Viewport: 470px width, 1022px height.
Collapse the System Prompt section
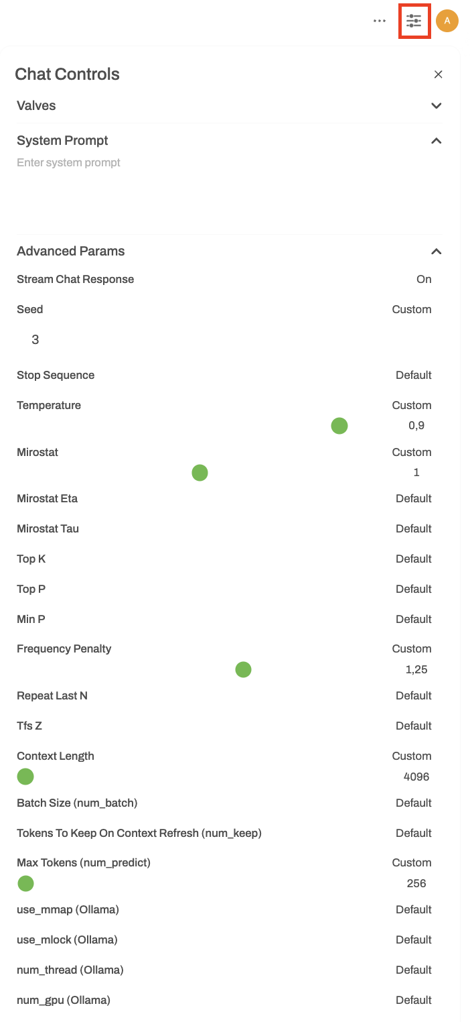[437, 141]
